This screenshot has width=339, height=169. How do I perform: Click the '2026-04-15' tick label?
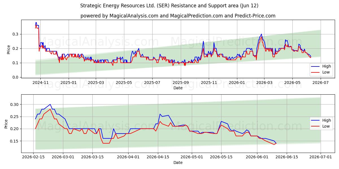point(158,157)
